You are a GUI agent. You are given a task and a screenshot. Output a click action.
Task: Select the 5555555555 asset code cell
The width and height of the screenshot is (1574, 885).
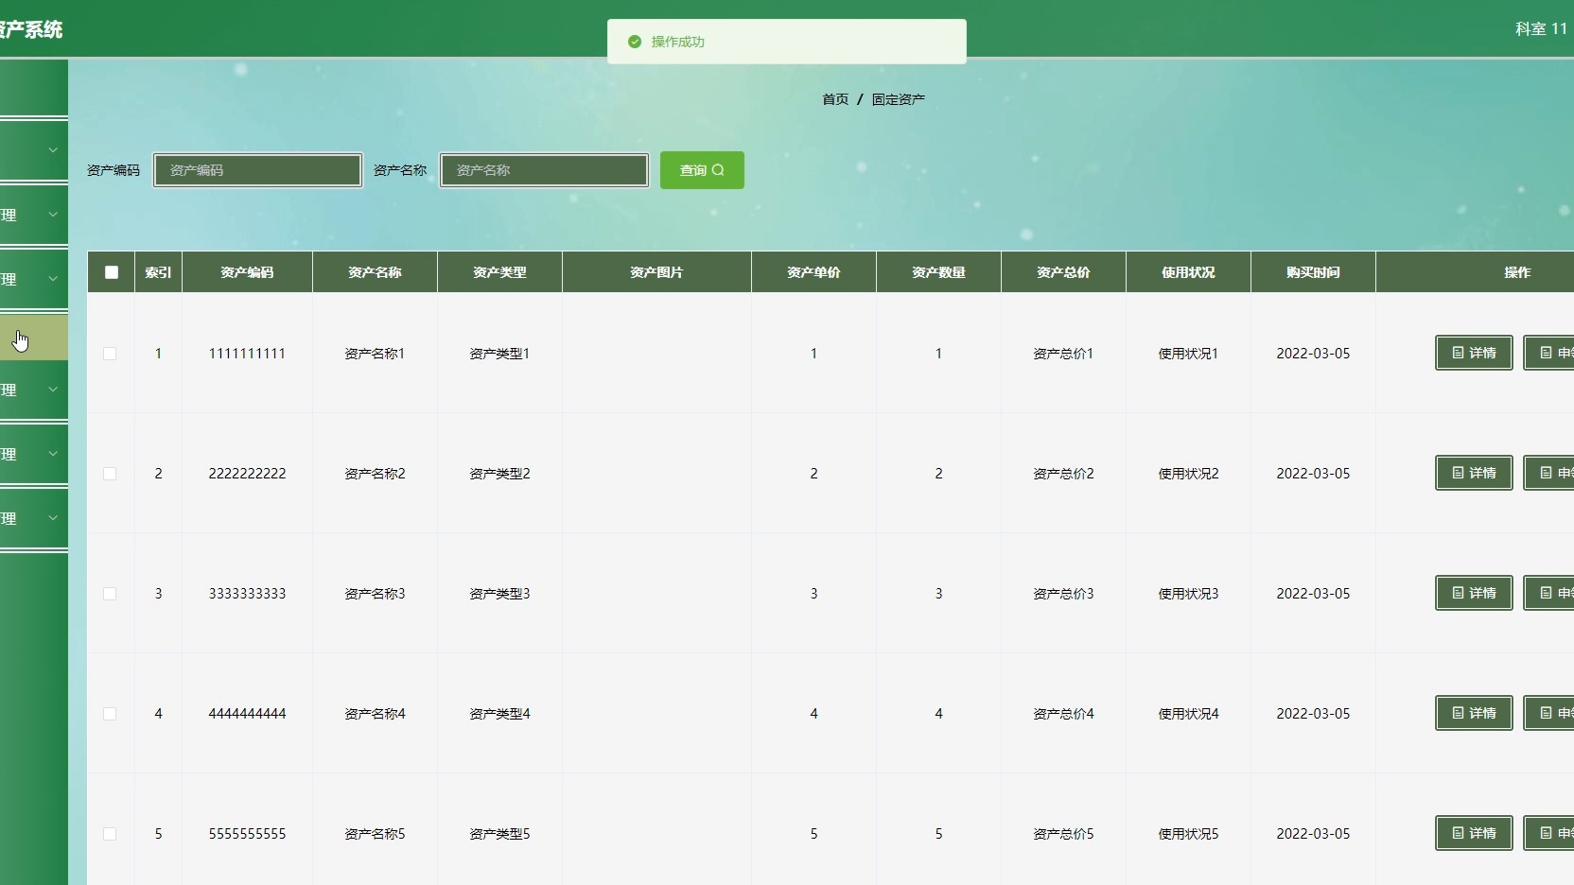247,834
